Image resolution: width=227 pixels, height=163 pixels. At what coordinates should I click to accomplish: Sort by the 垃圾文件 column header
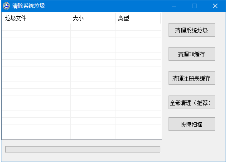coord(36,18)
